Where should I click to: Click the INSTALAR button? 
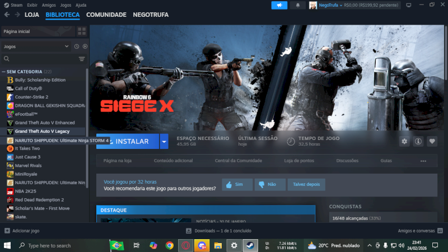click(128, 141)
